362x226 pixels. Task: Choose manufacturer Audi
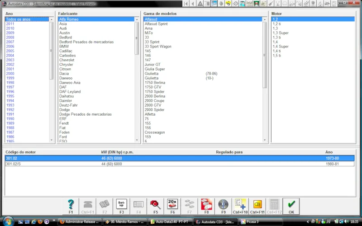(63, 28)
